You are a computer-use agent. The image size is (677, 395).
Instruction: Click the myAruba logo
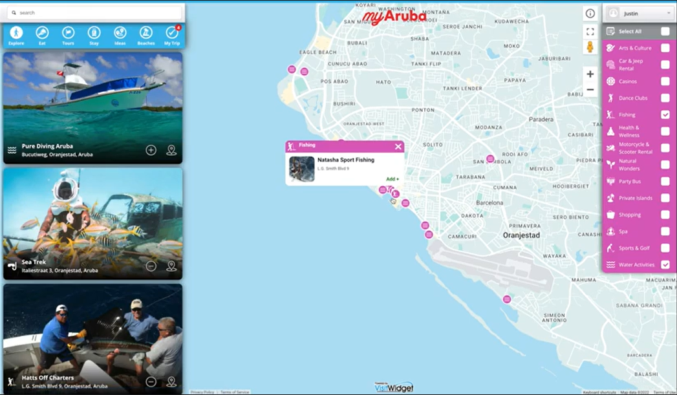click(x=394, y=17)
